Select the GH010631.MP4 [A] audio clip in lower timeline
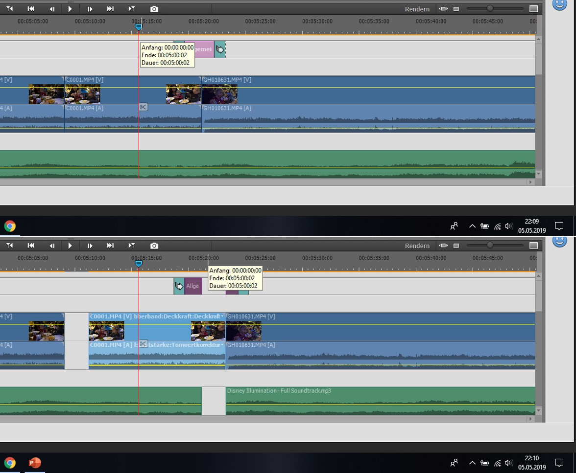Viewport: 576px width, 473px height. (x=381, y=355)
